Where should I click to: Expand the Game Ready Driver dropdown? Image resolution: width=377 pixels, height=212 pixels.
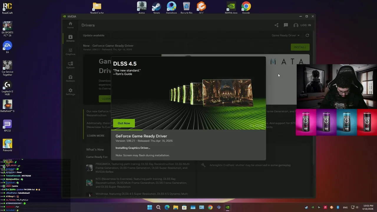[285, 35]
